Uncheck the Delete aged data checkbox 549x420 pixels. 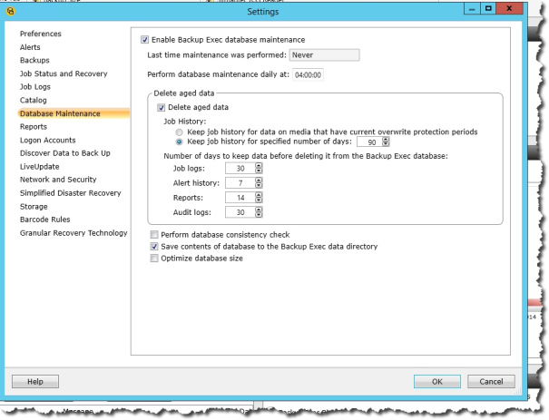coord(161,107)
